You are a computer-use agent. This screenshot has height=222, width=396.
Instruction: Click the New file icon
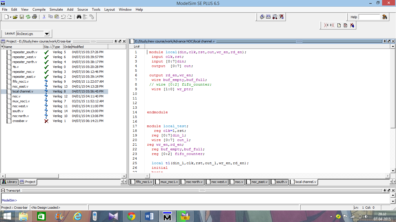pyautogui.click(x=6, y=17)
